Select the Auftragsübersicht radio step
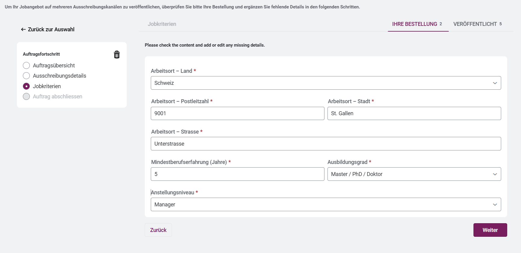This screenshot has width=521, height=253. click(x=26, y=66)
